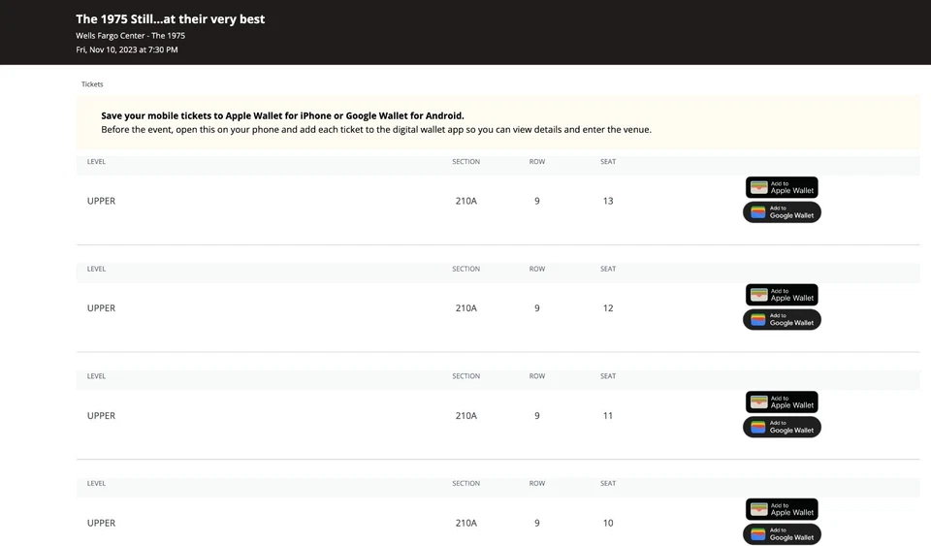Screen dimensions: 931x546
Task: Add seat 13 ticket to Apple Wallet
Action: pos(782,187)
